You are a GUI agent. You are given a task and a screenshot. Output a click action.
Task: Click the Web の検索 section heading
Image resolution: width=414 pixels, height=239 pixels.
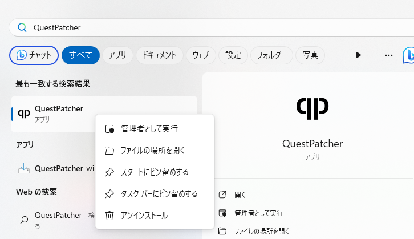click(36, 192)
